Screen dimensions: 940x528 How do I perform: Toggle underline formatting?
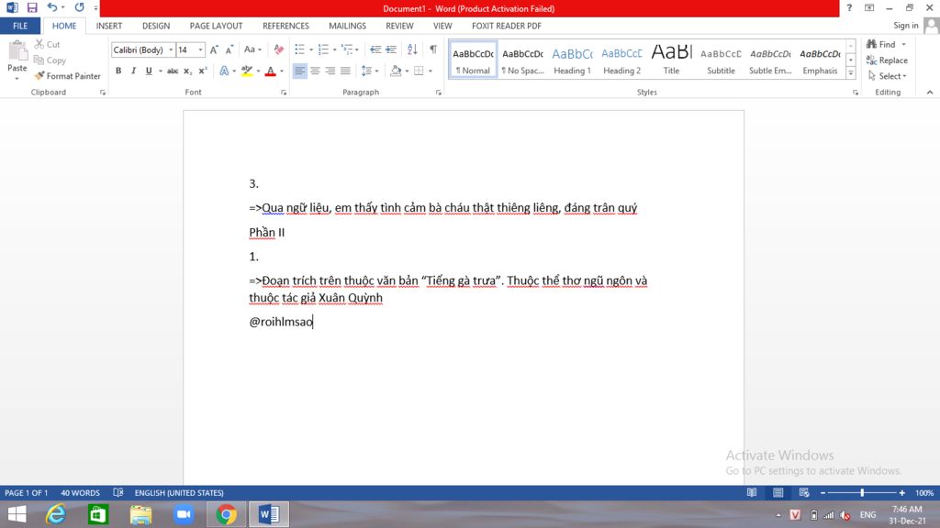[149, 71]
